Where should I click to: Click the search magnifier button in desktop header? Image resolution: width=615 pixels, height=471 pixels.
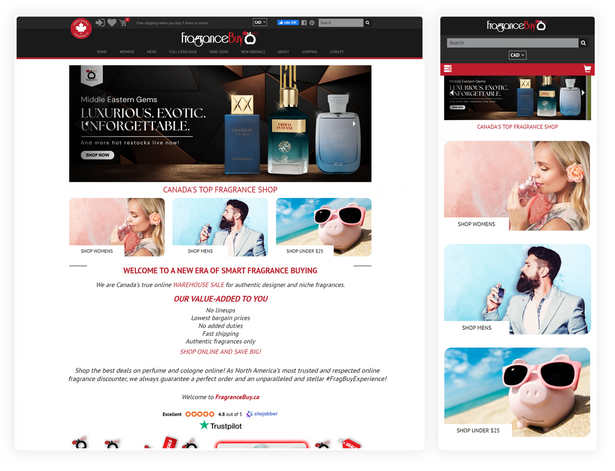(367, 23)
